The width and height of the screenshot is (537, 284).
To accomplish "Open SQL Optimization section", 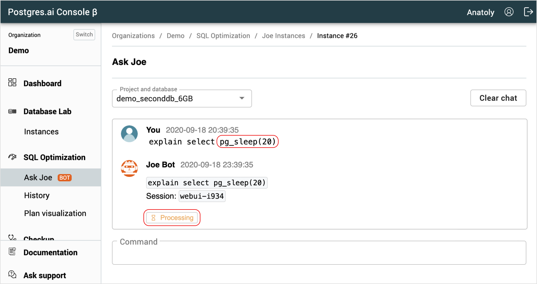I will 54,157.
